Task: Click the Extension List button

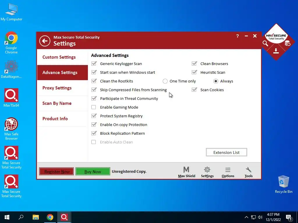Action: click(x=226, y=152)
